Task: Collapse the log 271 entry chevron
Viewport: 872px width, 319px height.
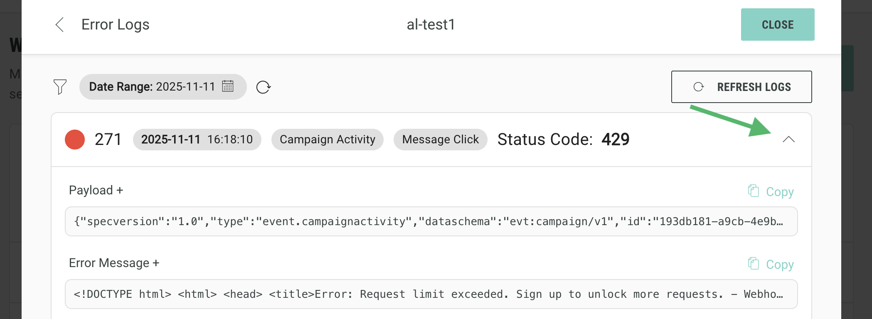Action: [788, 140]
